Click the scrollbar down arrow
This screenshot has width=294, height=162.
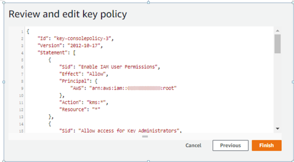278,129
